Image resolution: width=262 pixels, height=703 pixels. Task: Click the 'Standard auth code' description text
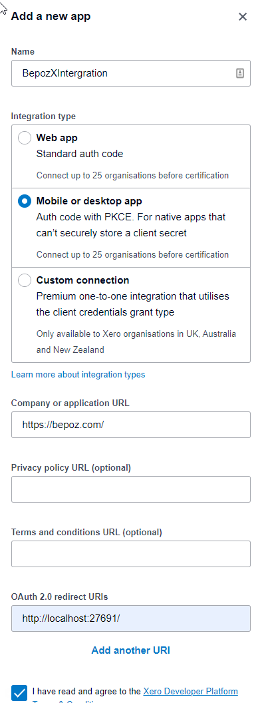80,154
